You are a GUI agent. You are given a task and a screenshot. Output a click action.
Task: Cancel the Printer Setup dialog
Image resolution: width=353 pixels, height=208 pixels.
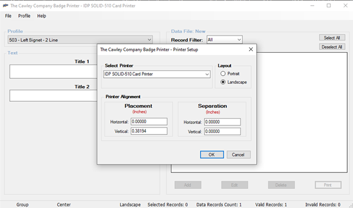click(238, 154)
